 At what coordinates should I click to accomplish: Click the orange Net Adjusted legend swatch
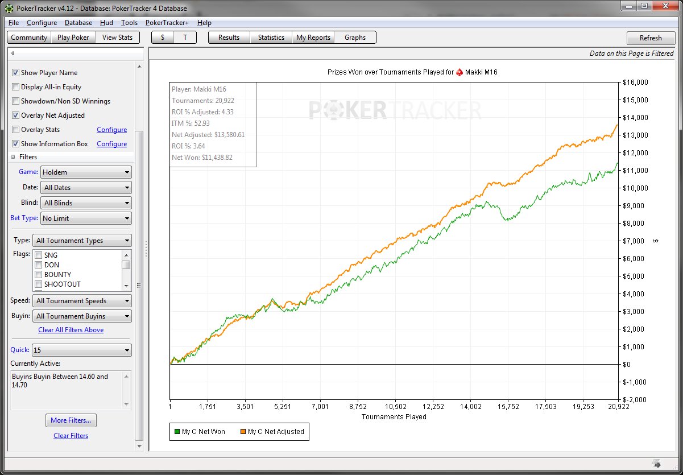tap(242, 432)
